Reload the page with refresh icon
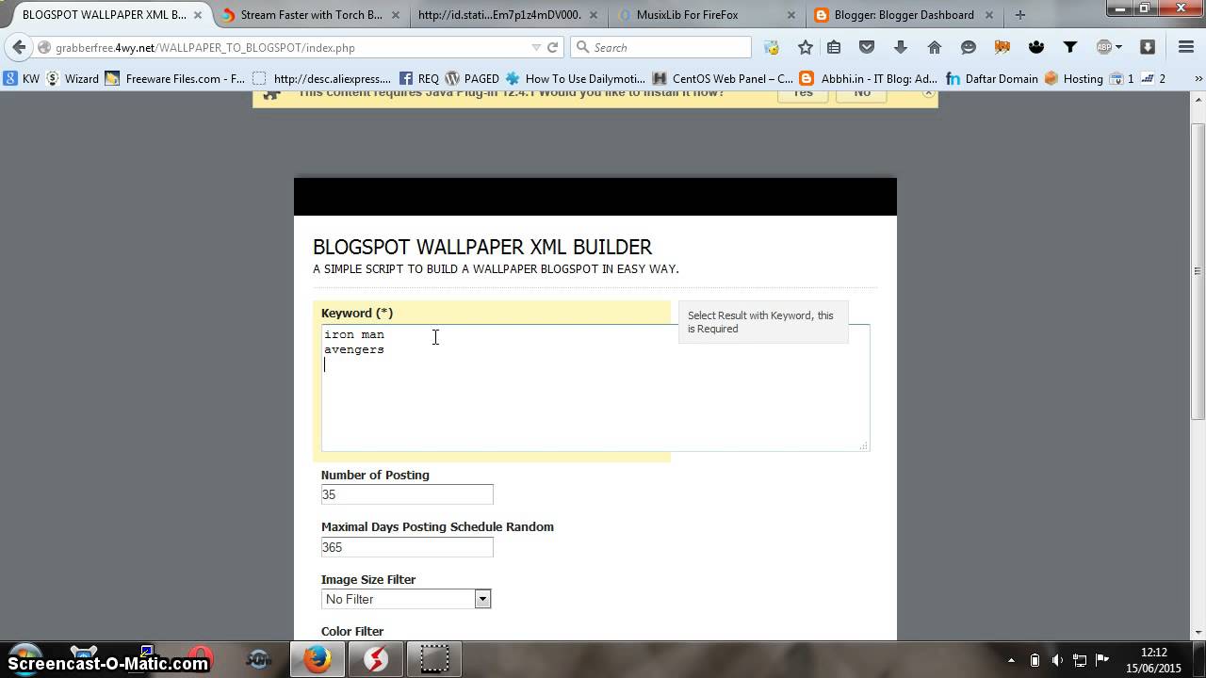The width and height of the screenshot is (1206, 678). click(553, 47)
